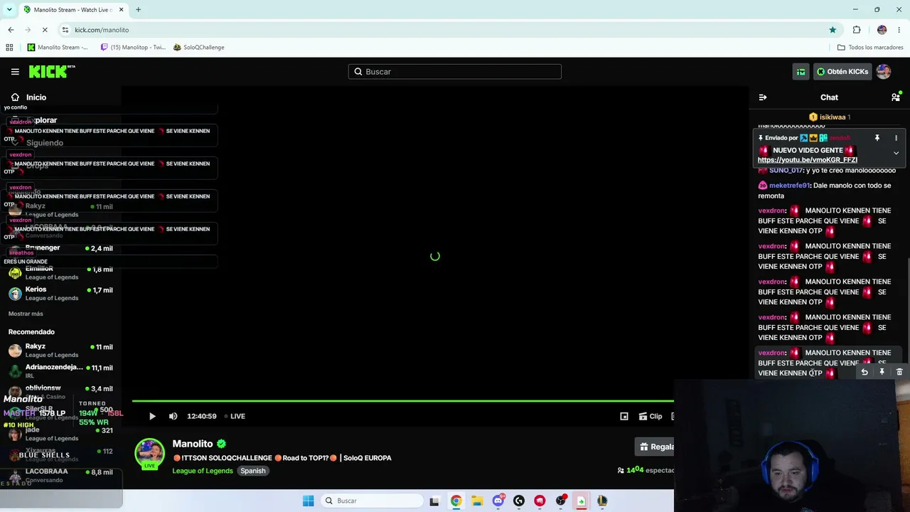Delete the last vexdron chat message

click(899, 372)
